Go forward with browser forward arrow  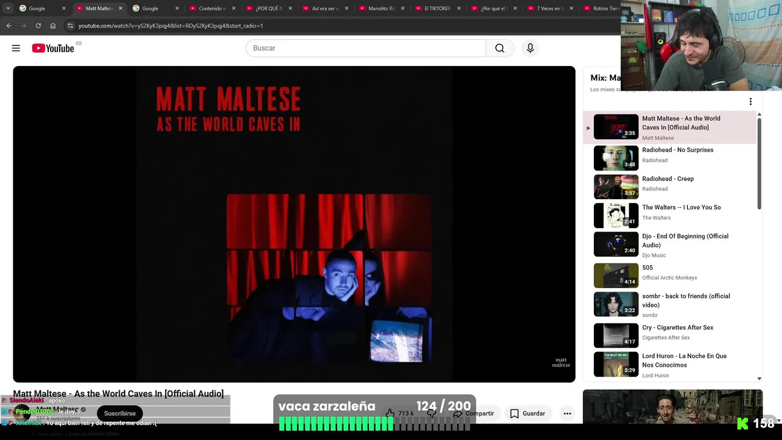[x=23, y=26]
